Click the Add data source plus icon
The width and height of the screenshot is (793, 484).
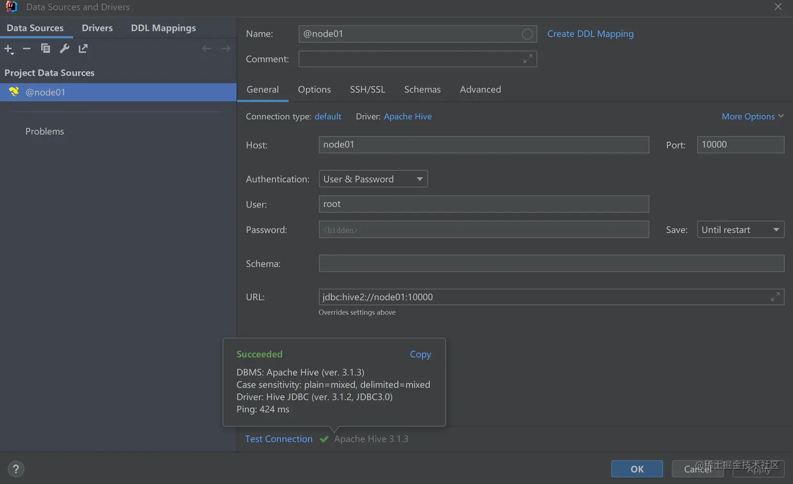(9, 49)
